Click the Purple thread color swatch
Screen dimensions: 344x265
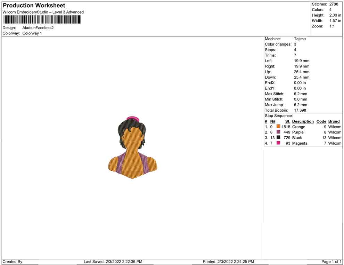[x=278, y=132]
